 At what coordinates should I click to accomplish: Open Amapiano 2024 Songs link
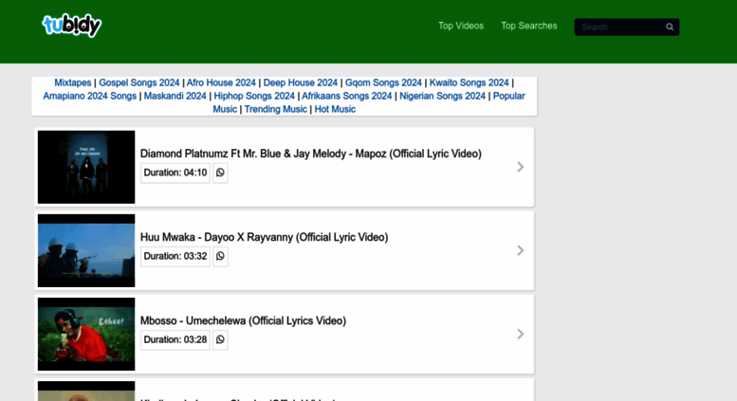click(x=90, y=96)
